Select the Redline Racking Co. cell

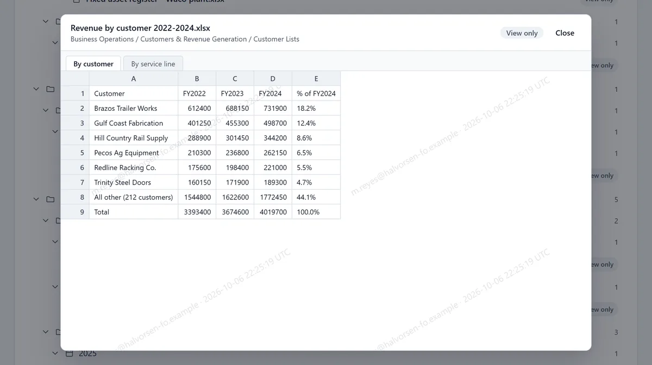[134, 167]
